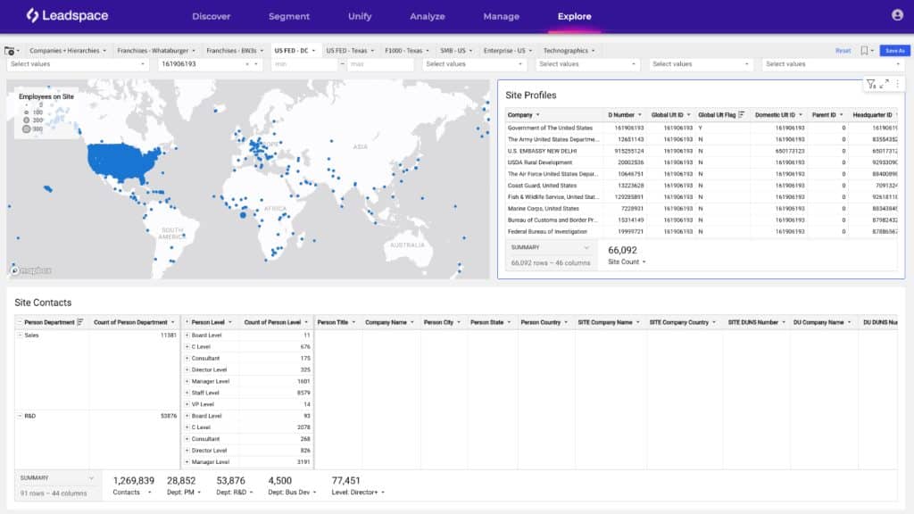Collapse the SUMMARY chevron in Site Profiles
The image size is (914, 514).
pyautogui.click(x=586, y=248)
